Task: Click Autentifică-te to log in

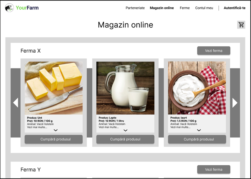Action: [235, 8]
